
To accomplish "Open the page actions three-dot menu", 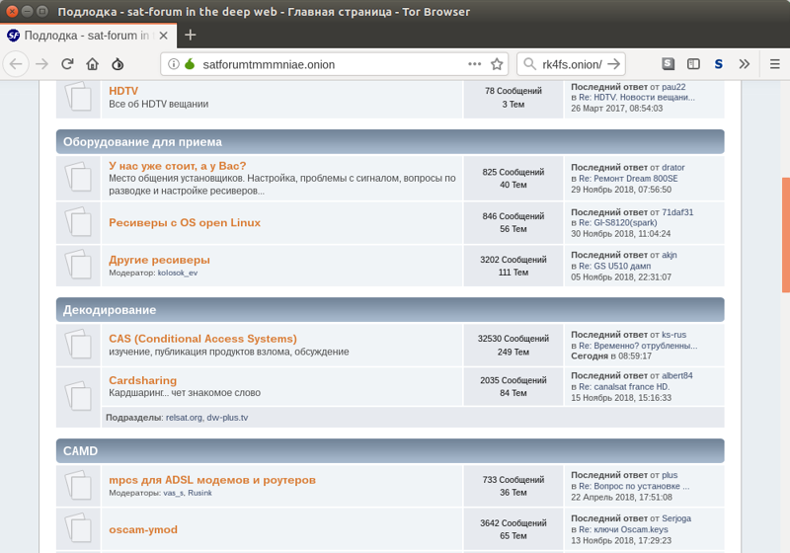I will (474, 64).
